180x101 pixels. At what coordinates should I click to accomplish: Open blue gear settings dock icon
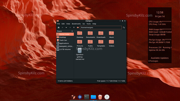tap(80, 97)
